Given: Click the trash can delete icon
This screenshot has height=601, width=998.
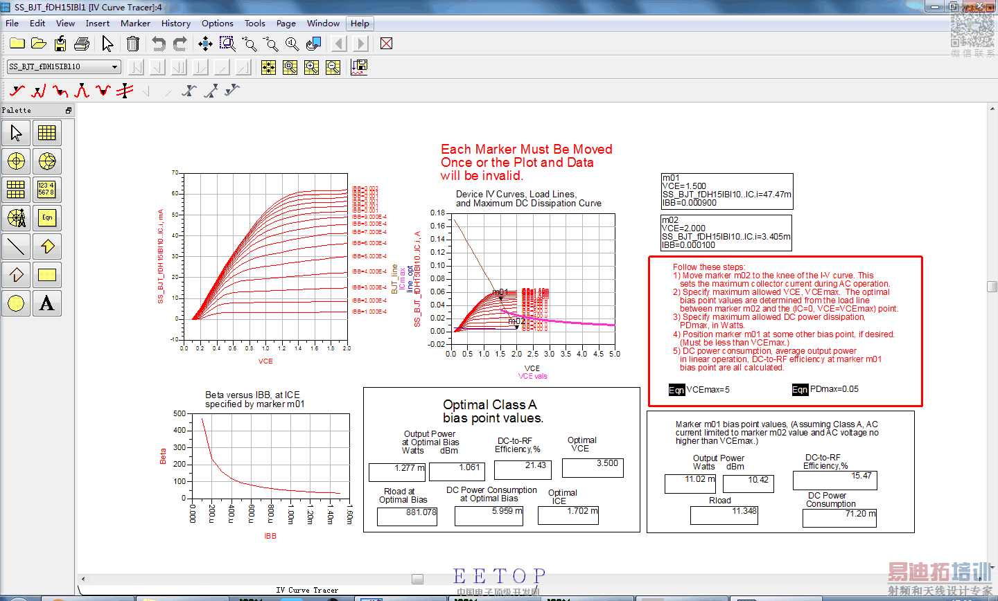Looking at the screenshot, I should 133,44.
